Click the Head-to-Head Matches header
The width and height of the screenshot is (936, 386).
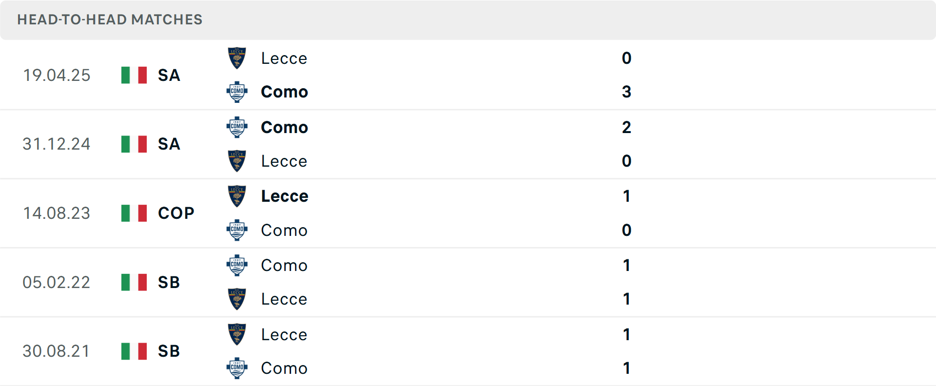110,19
